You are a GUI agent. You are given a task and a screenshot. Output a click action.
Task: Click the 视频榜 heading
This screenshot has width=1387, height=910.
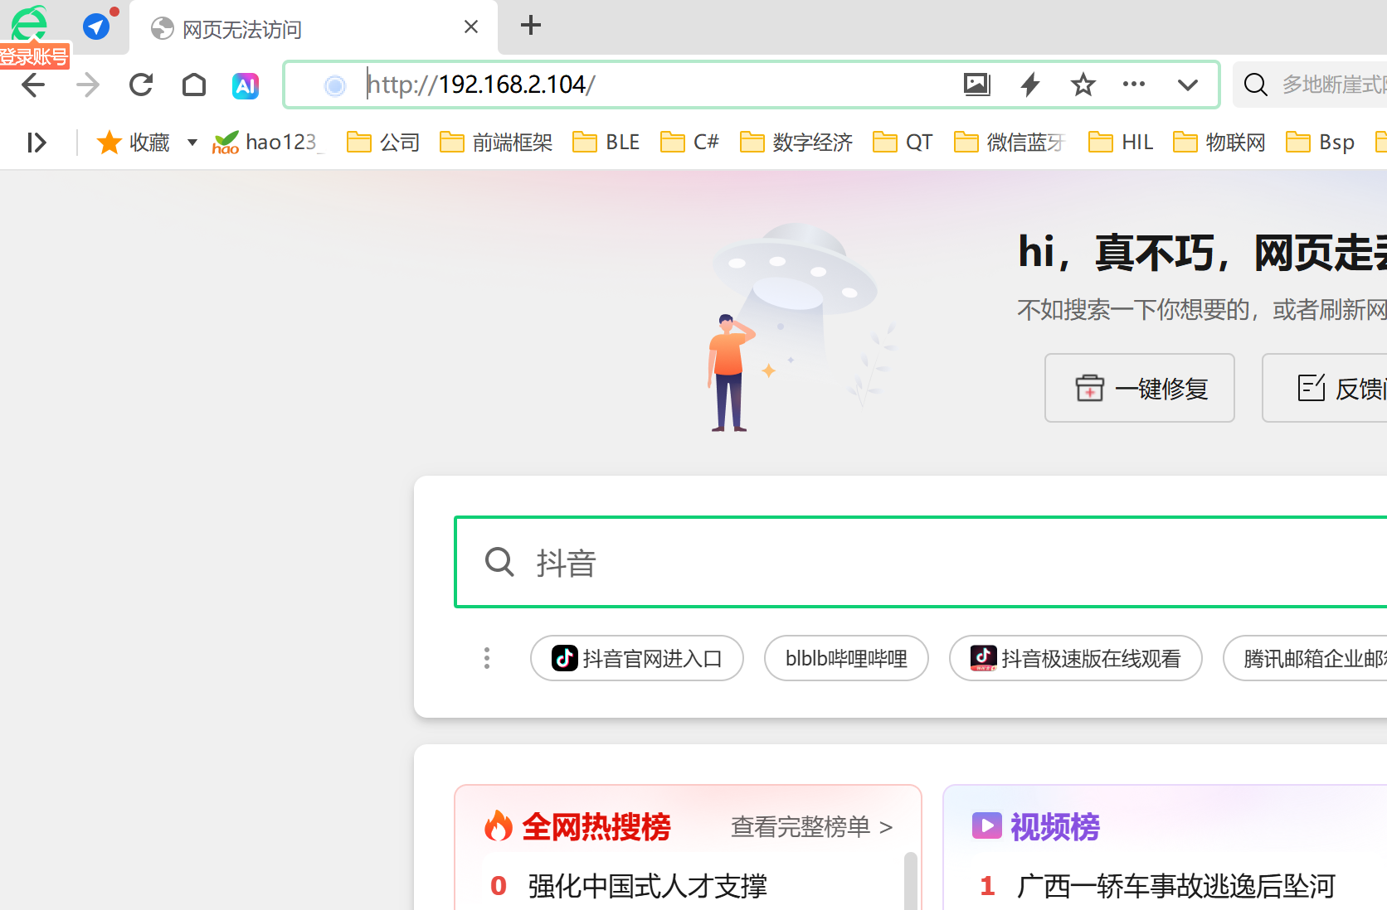(1054, 826)
